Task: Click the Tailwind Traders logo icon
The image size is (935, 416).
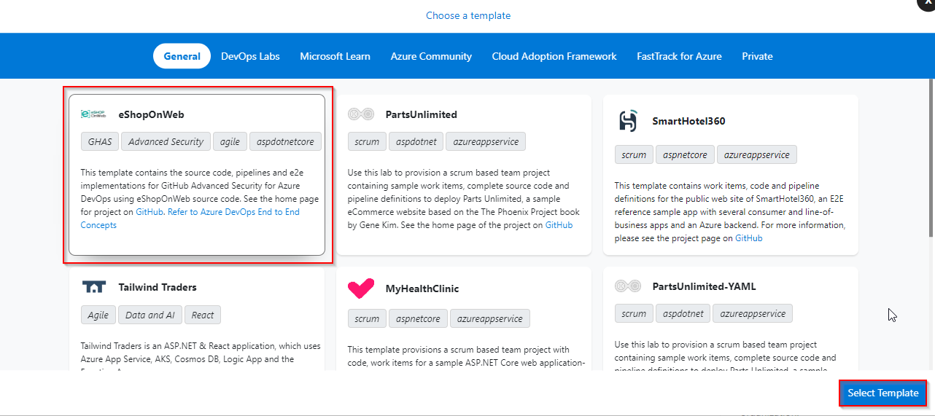Action: click(94, 287)
